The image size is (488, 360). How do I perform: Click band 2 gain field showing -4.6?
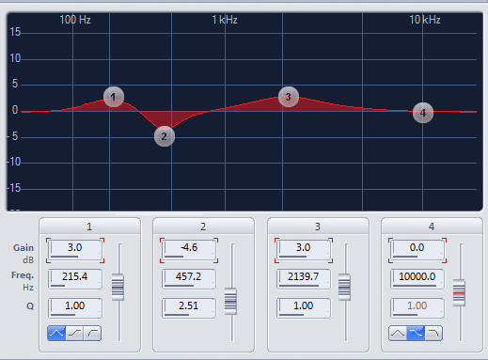coord(189,250)
